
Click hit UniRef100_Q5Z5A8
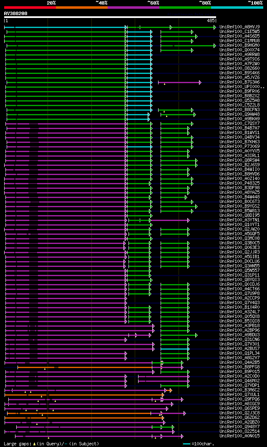[239, 100]
